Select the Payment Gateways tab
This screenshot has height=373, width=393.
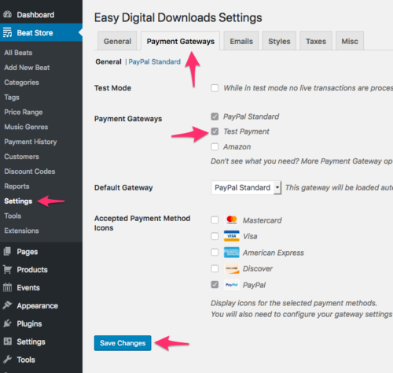tap(181, 41)
